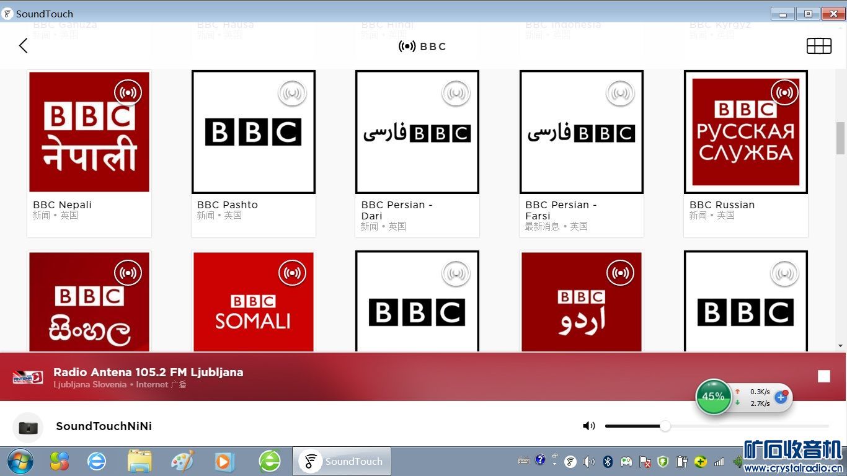Open the network signal bars tray icon
Viewport: 847px width, 476px height.
pos(719,462)
